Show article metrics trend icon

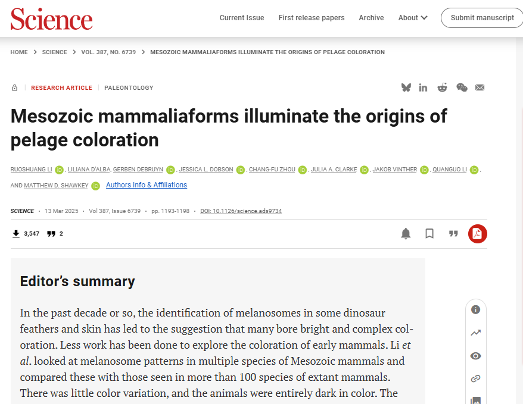tap(475, 333)
